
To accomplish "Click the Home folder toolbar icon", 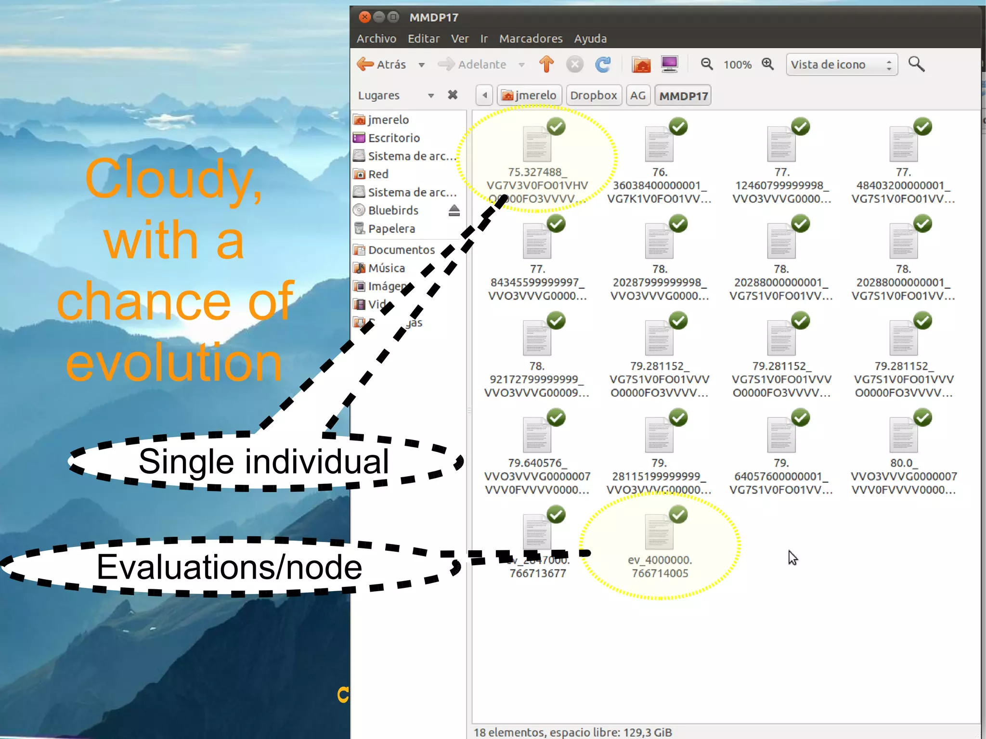I will (x=641, y=64).
